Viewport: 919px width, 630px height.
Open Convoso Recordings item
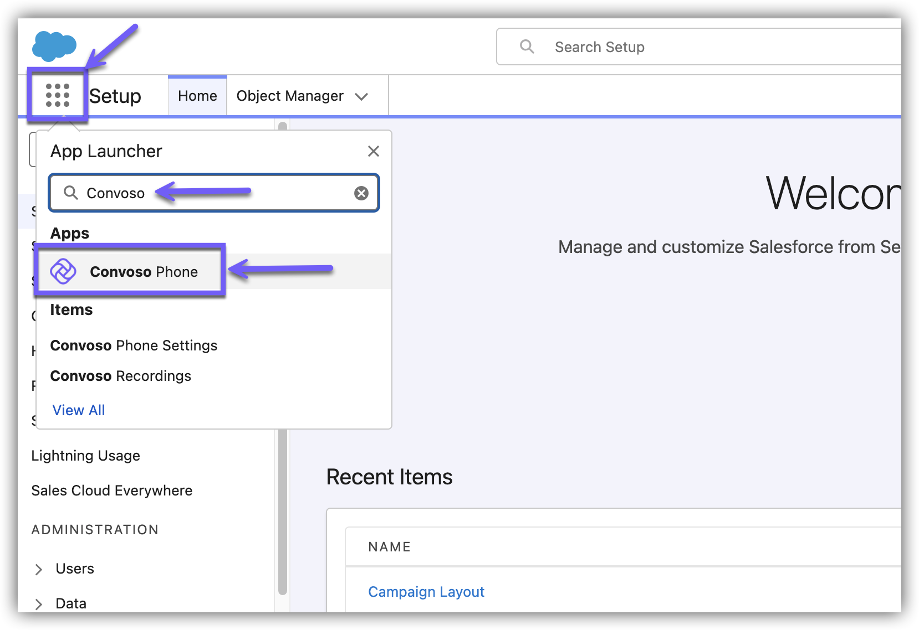(x=120, y=376)
